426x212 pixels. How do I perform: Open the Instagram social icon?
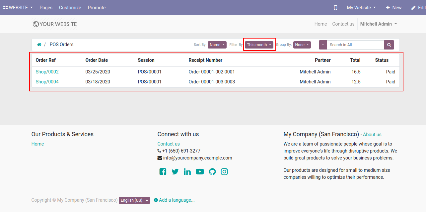pyautogui.click(x=224, y=171)
